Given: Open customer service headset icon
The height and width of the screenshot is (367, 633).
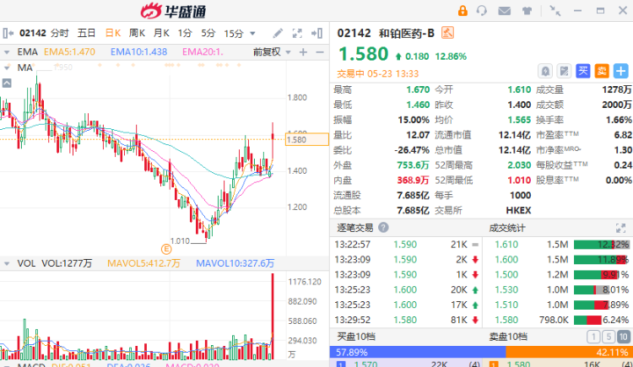Looking at the screenshot, I should click(x=482, y=10).
